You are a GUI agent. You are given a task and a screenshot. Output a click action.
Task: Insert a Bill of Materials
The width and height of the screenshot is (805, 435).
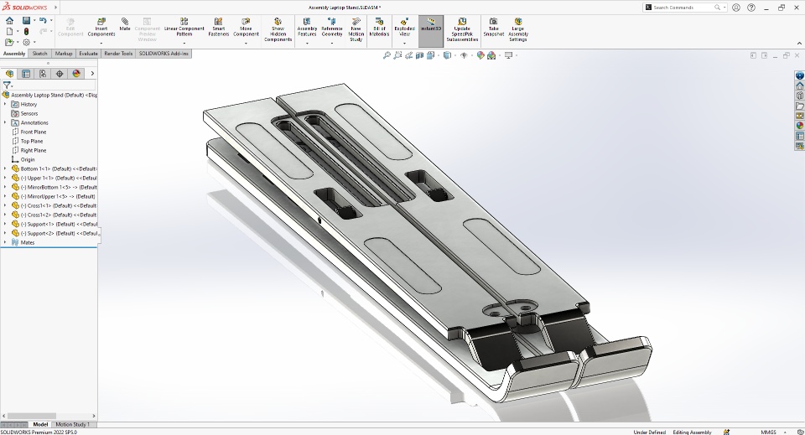(379, 27)
